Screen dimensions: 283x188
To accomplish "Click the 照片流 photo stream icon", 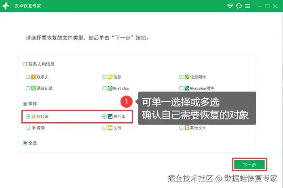I will pyautogui.click(x=34, y=117).
